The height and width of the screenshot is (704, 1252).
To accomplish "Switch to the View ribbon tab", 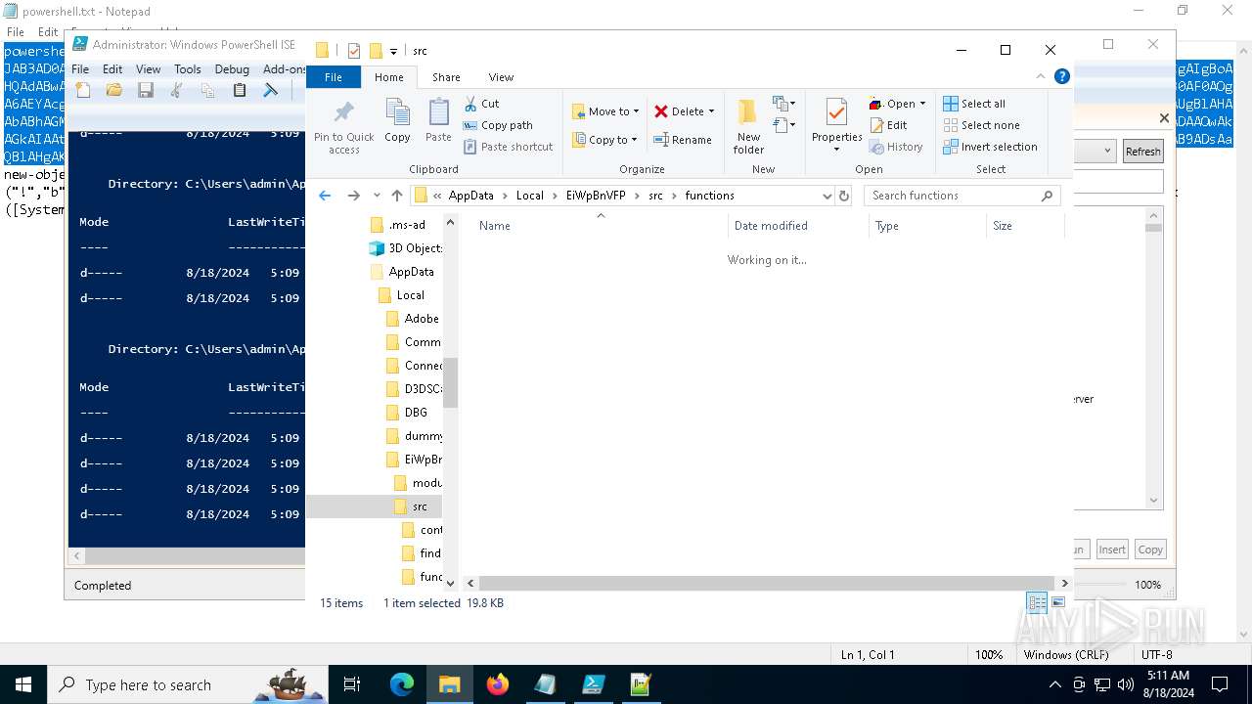I will tap(501, 77).
